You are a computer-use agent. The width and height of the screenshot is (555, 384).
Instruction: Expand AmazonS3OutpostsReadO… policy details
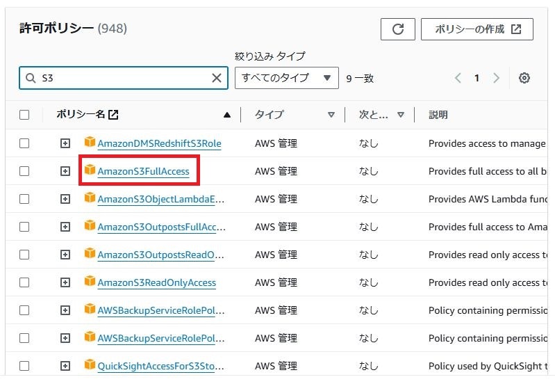65,255
